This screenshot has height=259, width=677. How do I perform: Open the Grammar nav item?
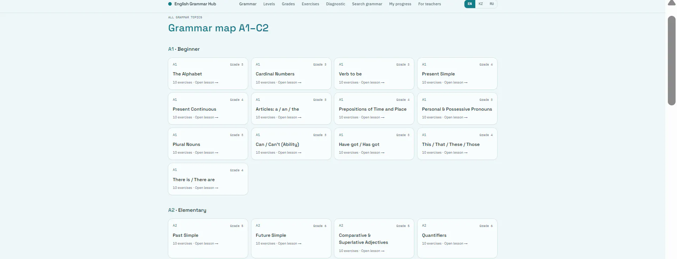click(x=248, y=4)
